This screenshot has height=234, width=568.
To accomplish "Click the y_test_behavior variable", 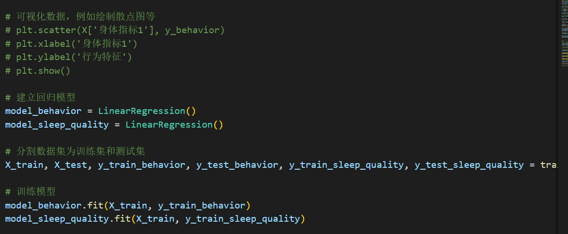I will point(237,165).
